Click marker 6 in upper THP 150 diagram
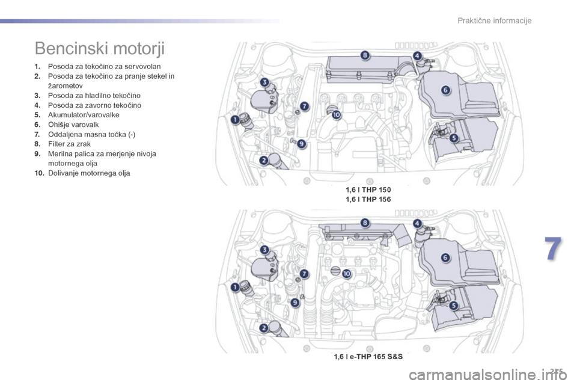 [x=445, y=90]
